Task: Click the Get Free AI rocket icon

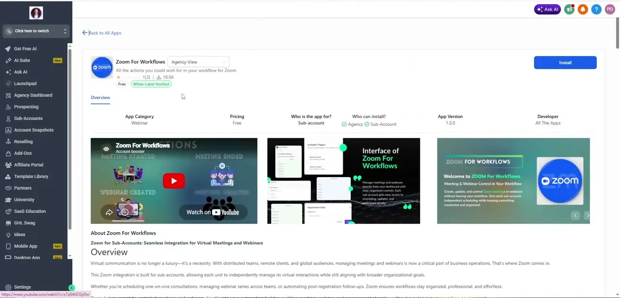Action: coord(8,49)
